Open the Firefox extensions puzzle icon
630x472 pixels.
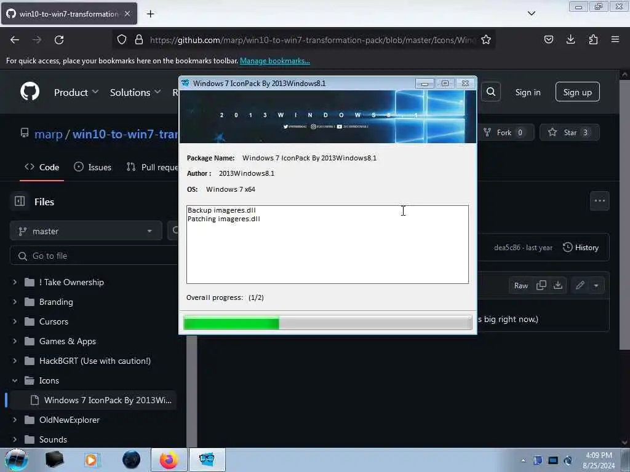click(593, 39)
